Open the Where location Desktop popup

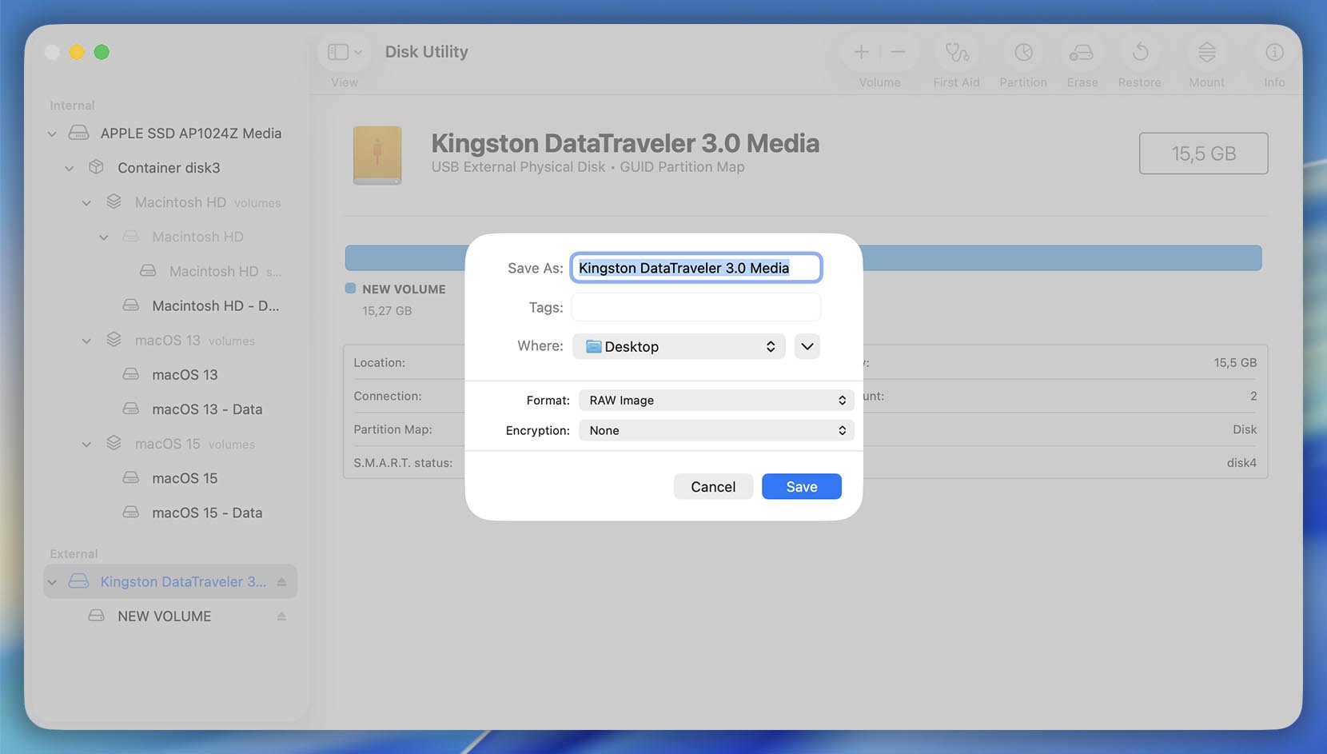679,346
